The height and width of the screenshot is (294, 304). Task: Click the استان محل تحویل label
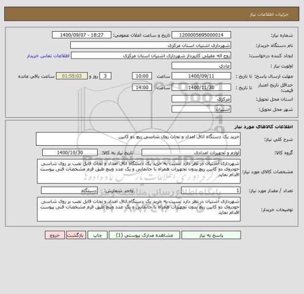(274, 99)
